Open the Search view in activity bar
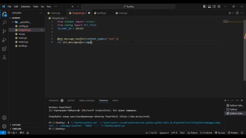 [4, 23]
